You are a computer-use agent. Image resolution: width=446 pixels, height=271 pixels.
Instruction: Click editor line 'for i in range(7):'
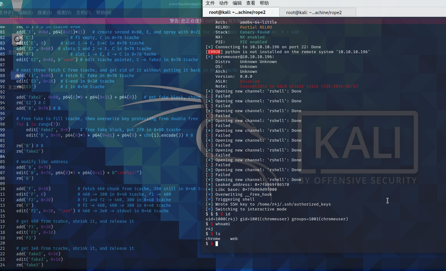38,124
